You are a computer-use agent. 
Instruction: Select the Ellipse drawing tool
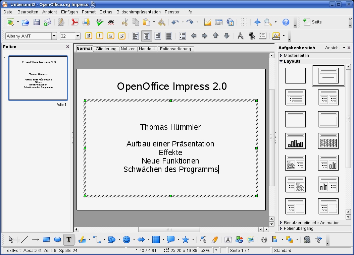(58, 240)
